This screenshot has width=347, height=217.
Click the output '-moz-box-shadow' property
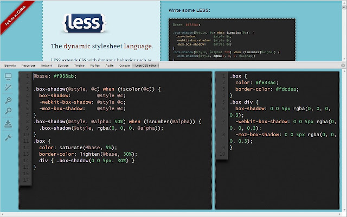point(259,135)
